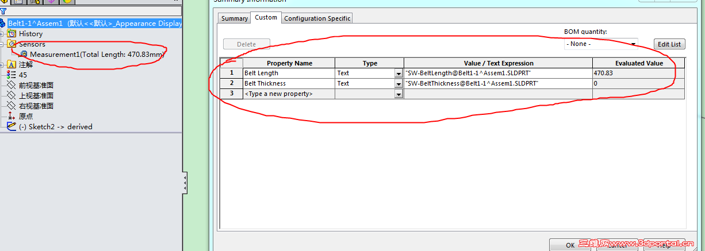The height and width of the screenshot is (251, 705).
Task: Click the Belt Length property name cell
Action: click(x=289, y=73)
